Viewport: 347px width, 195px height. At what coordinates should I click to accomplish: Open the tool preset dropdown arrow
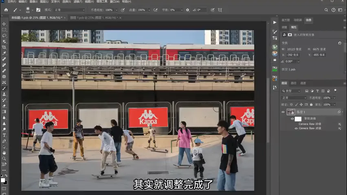point(20,10)
